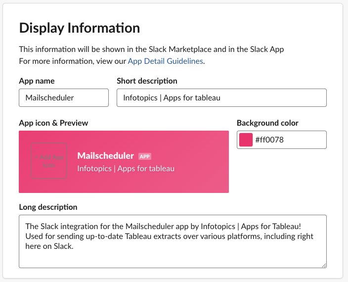Click the App icon & Preview label

coord(53,123)
